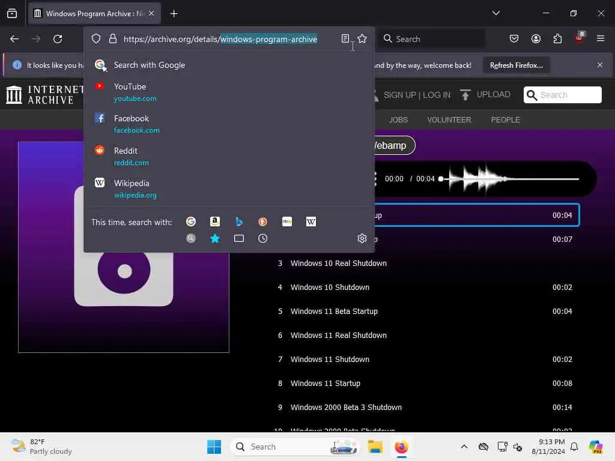Open the VOLUNTEER nav link
The width and height of the screenshot is (615, 461).
449,119
